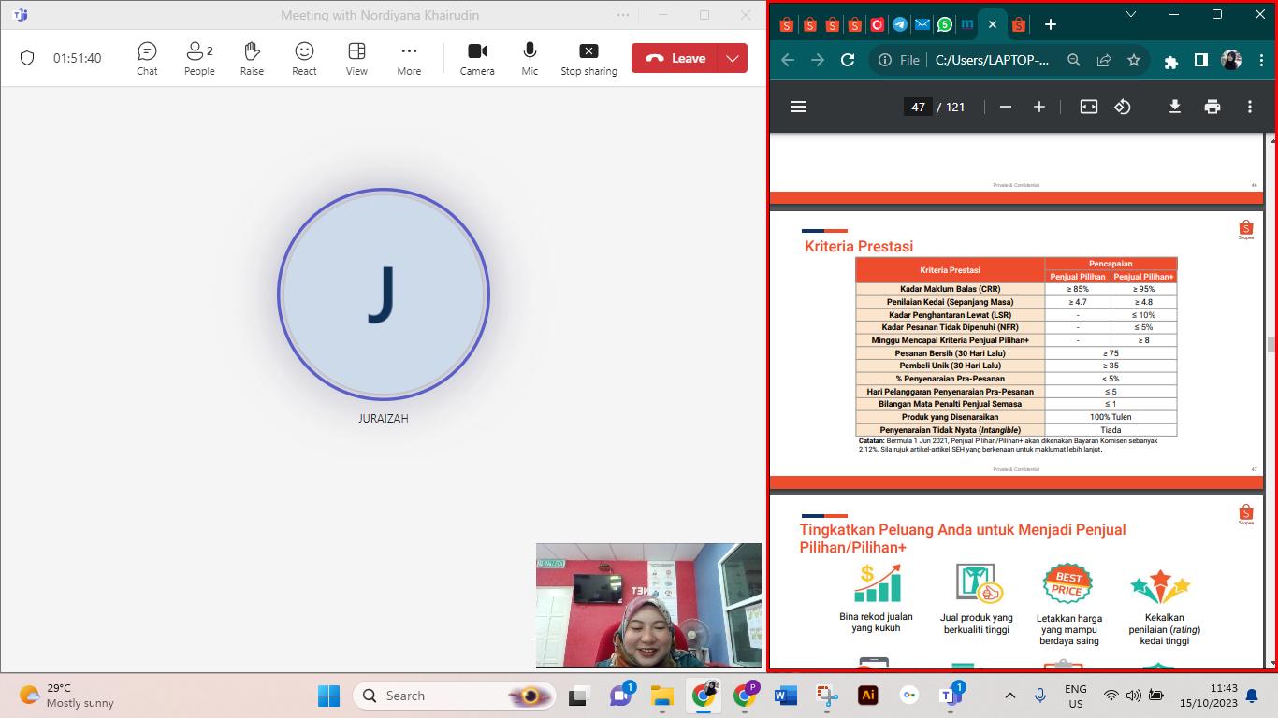Click 'Produk yang Disenaraikan' table row
The width and height of the screenshot is (1278, 718).
pos(1016,417)
